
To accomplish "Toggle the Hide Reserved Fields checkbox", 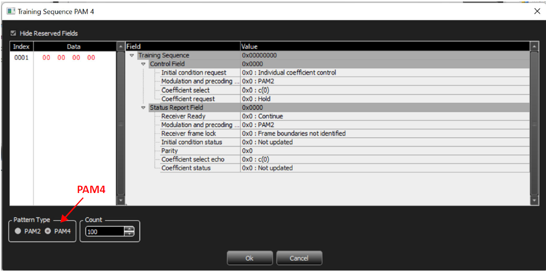I will (14, 34).
